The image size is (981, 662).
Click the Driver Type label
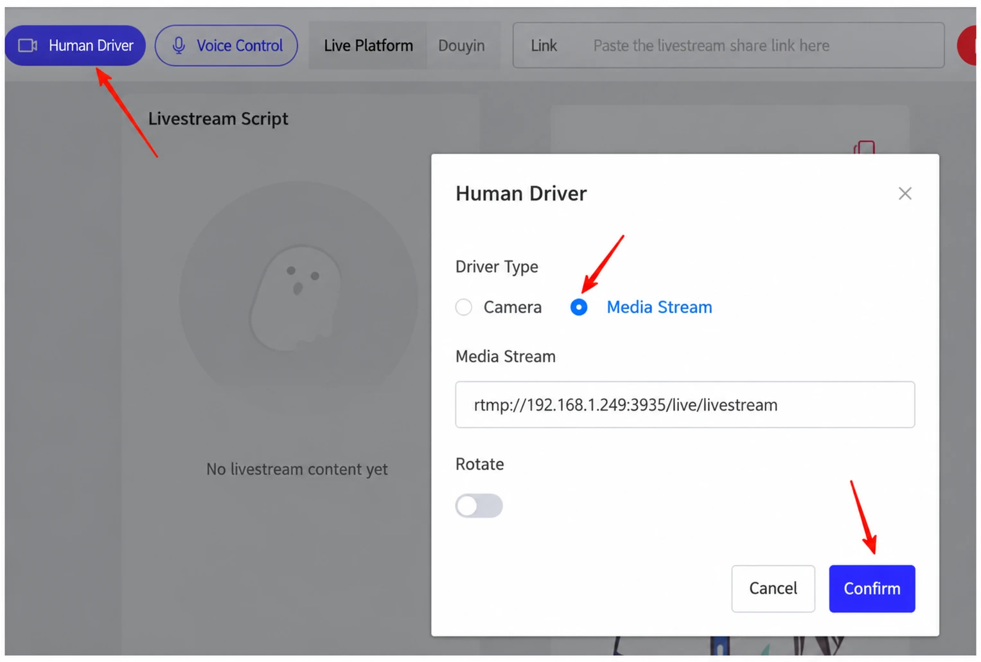point(497,267)
